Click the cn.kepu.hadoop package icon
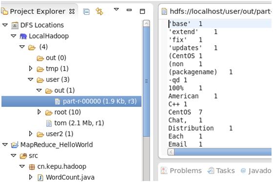The height and width of the screenshot is (182, 273). pos(32,167)
